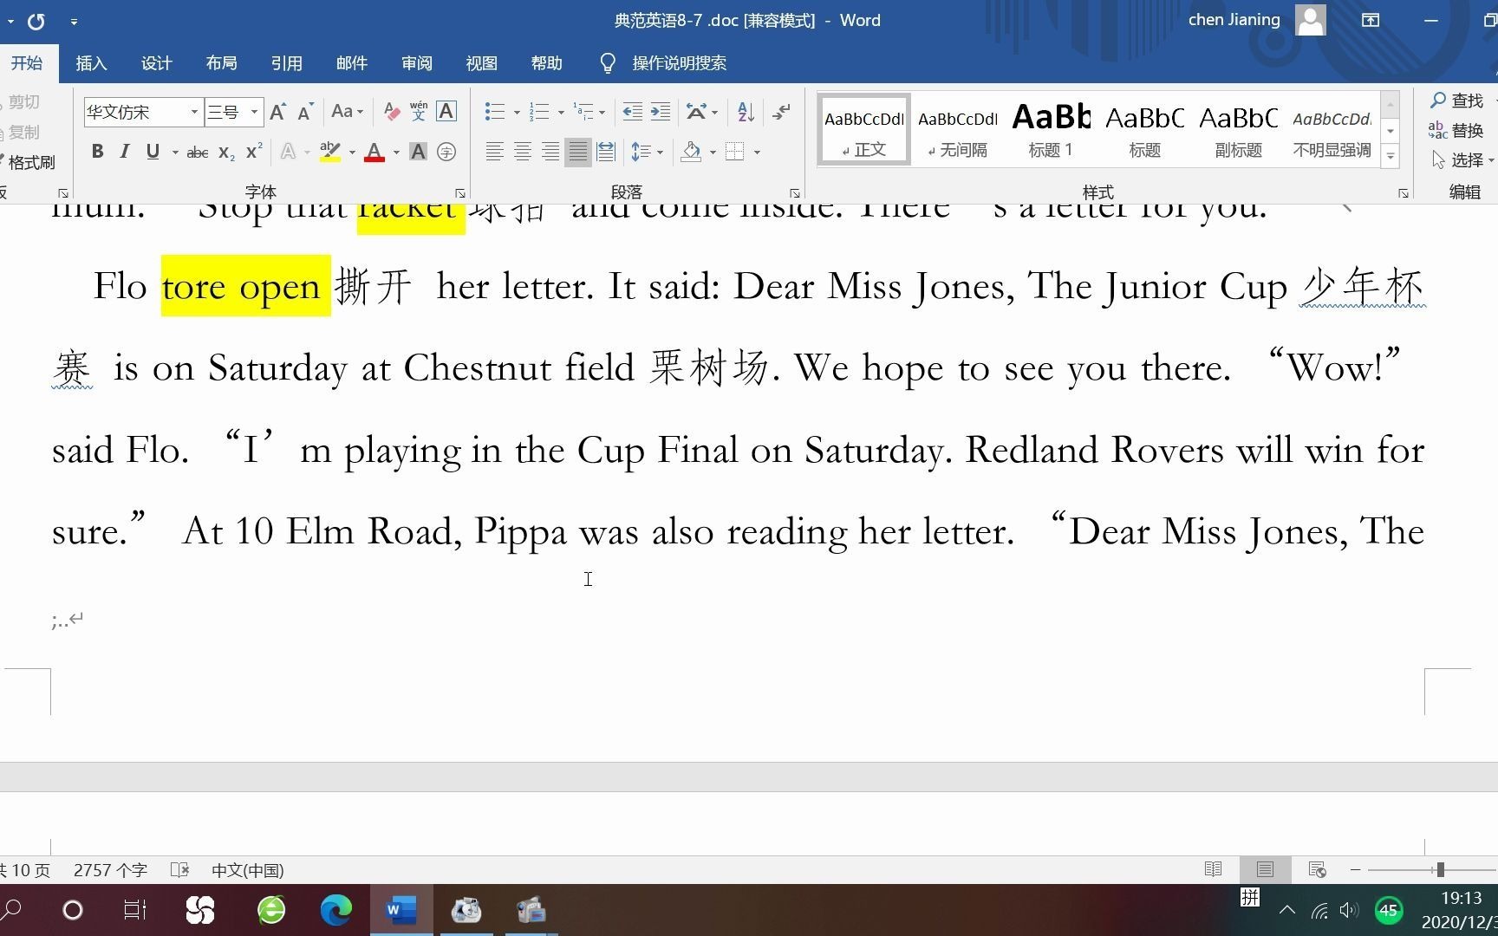Decrease font size with shrink icon
1498x936 pixels.
pyautogui.click(x=305, y=112)
